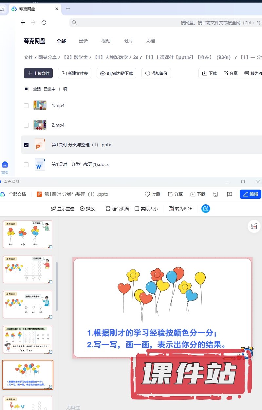Click the 收藏 heart icon
This screenshot has height=410, width=262.
pyautogui.click(x=147, y=194)
